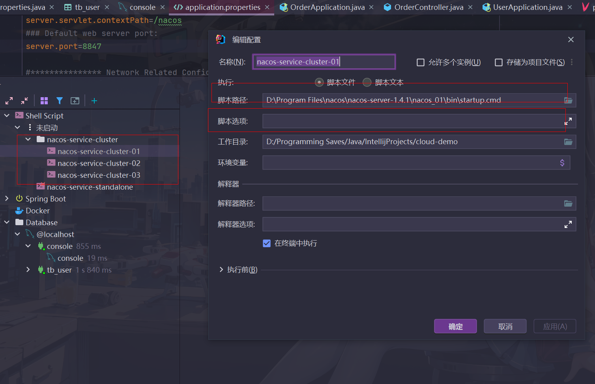The height and width of the screenshot is (384, 595).
Task: Expand tb_user tree node
Action: (28, 270)
